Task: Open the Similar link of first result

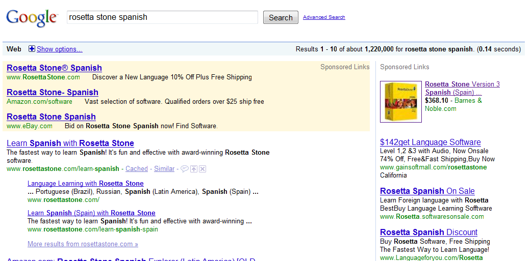Action: [164, 168]
